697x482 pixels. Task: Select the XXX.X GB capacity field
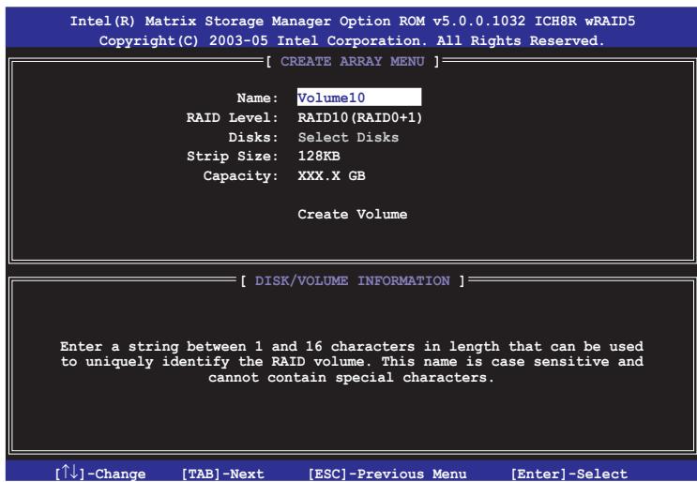[x=331, y=176]
